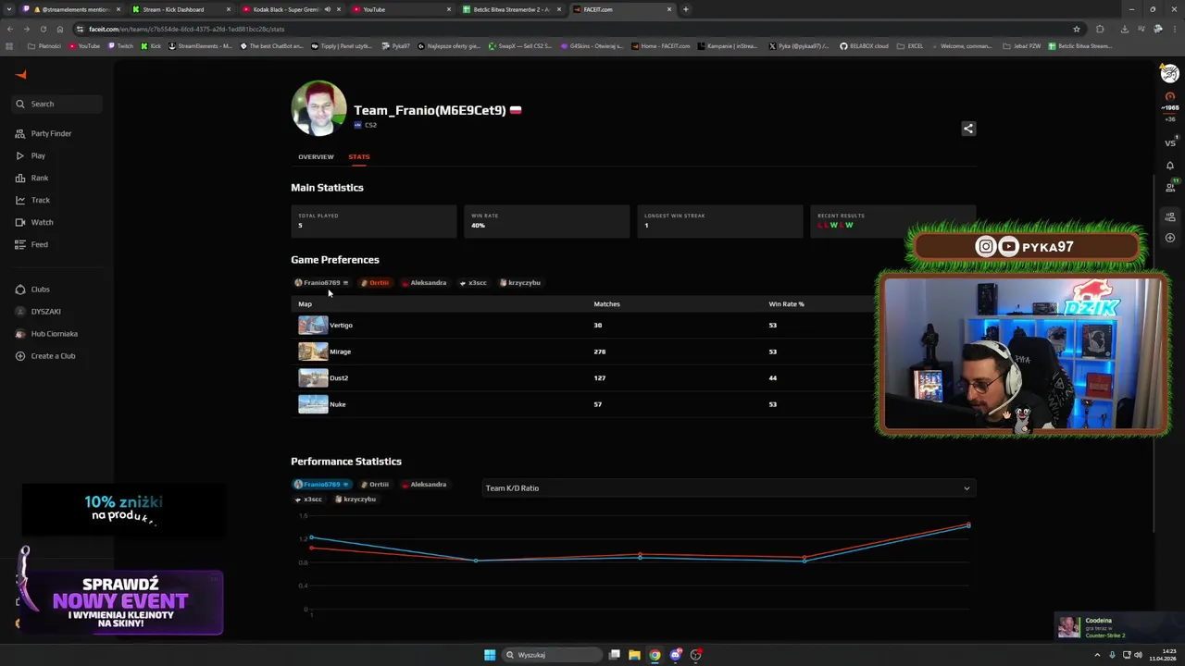
Task: Click the Win Rate 40% card
Action: (546, 221)
